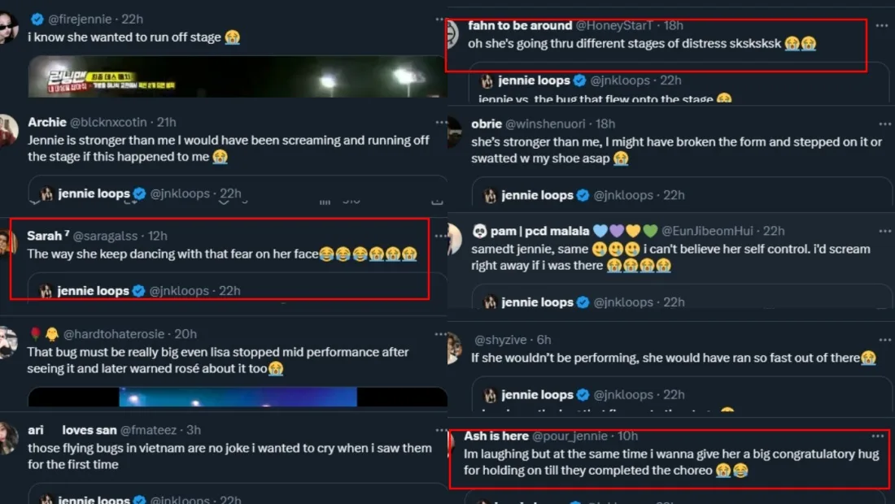Click the verified badge beside @firejennie
This screenshot has width=895, height=504.
pos(37,19)
